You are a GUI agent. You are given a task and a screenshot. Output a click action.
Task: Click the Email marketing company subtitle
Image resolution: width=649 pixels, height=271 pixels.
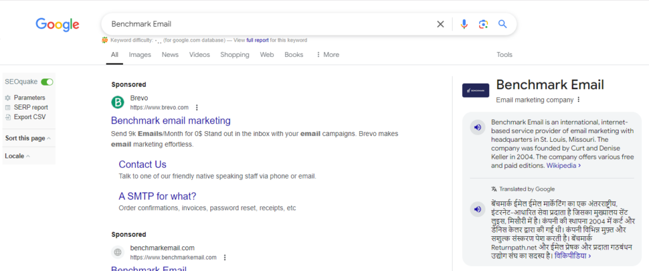click(535, 99)
